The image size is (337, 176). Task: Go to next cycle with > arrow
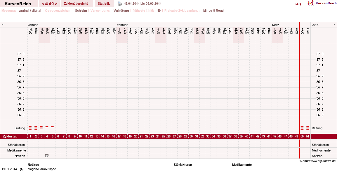[56, 4]
